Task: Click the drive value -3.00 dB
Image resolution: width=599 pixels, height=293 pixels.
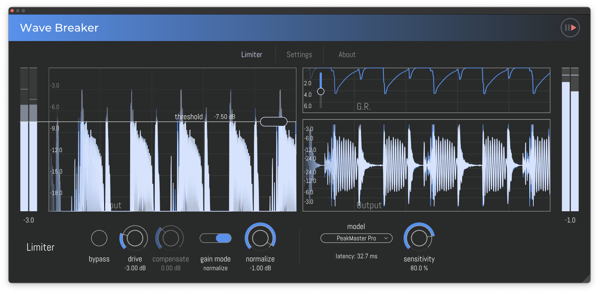Action: pos(135,268)
